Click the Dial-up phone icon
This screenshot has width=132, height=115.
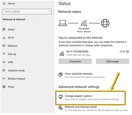[4, 54]
